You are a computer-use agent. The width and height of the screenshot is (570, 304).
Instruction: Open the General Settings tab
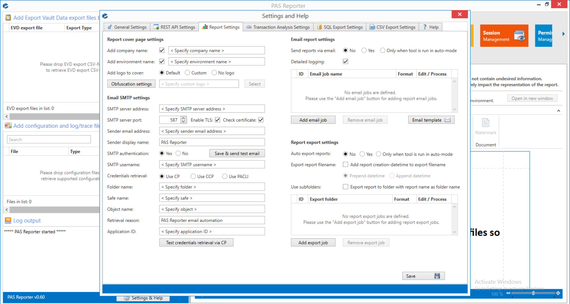[x=127, y=27]
